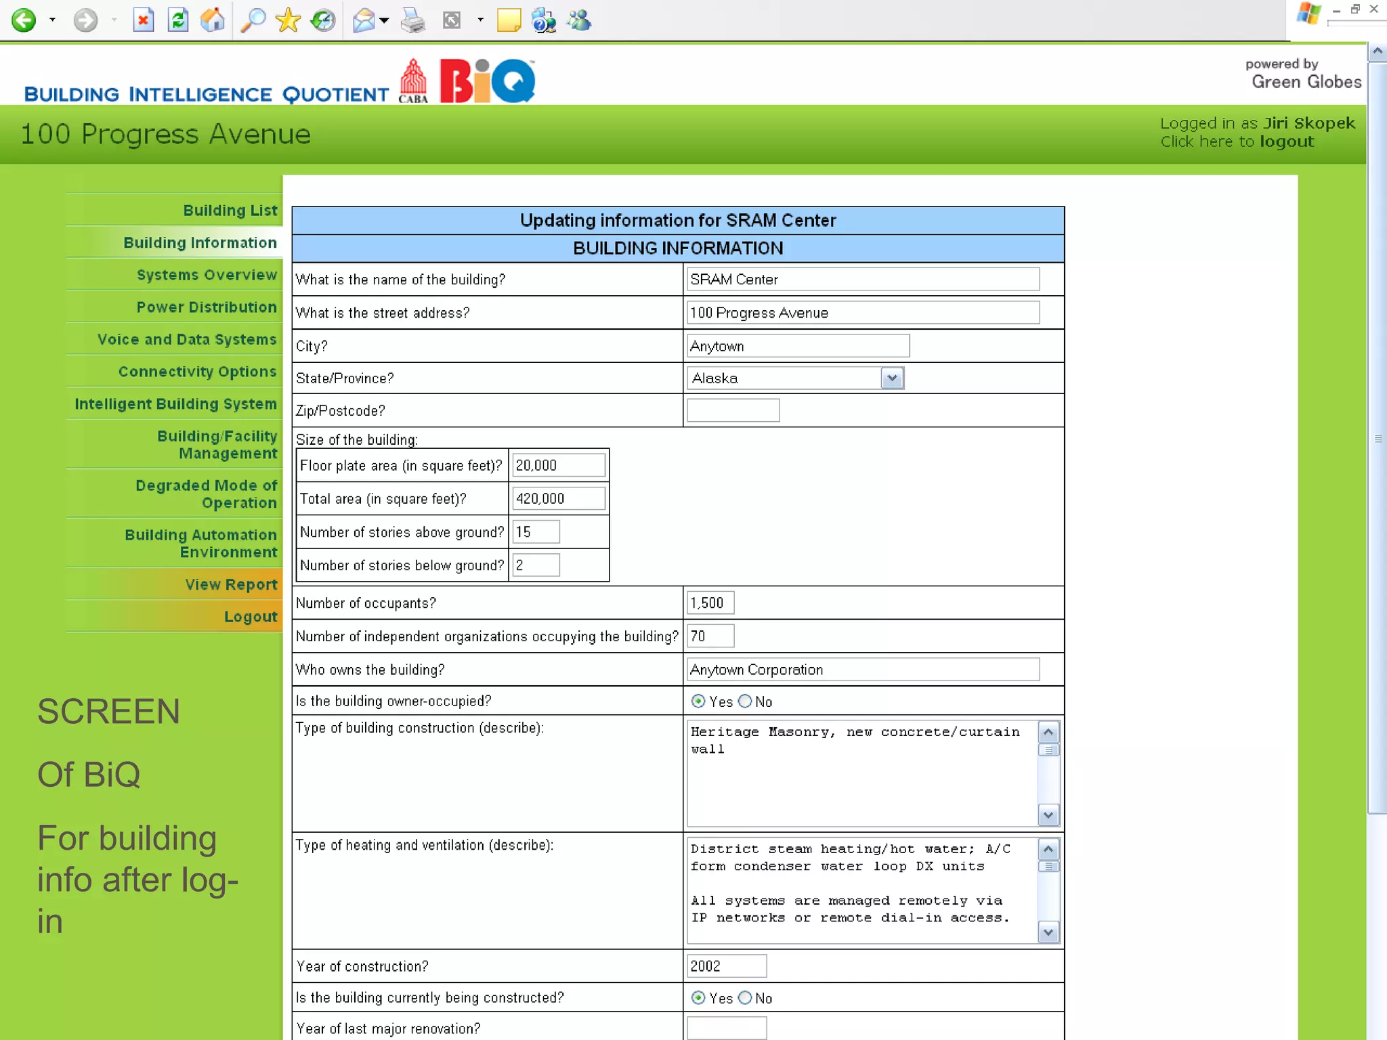Click the Print icon
The height and width of the screenshot is (1040, 1387).
point(413,20)
